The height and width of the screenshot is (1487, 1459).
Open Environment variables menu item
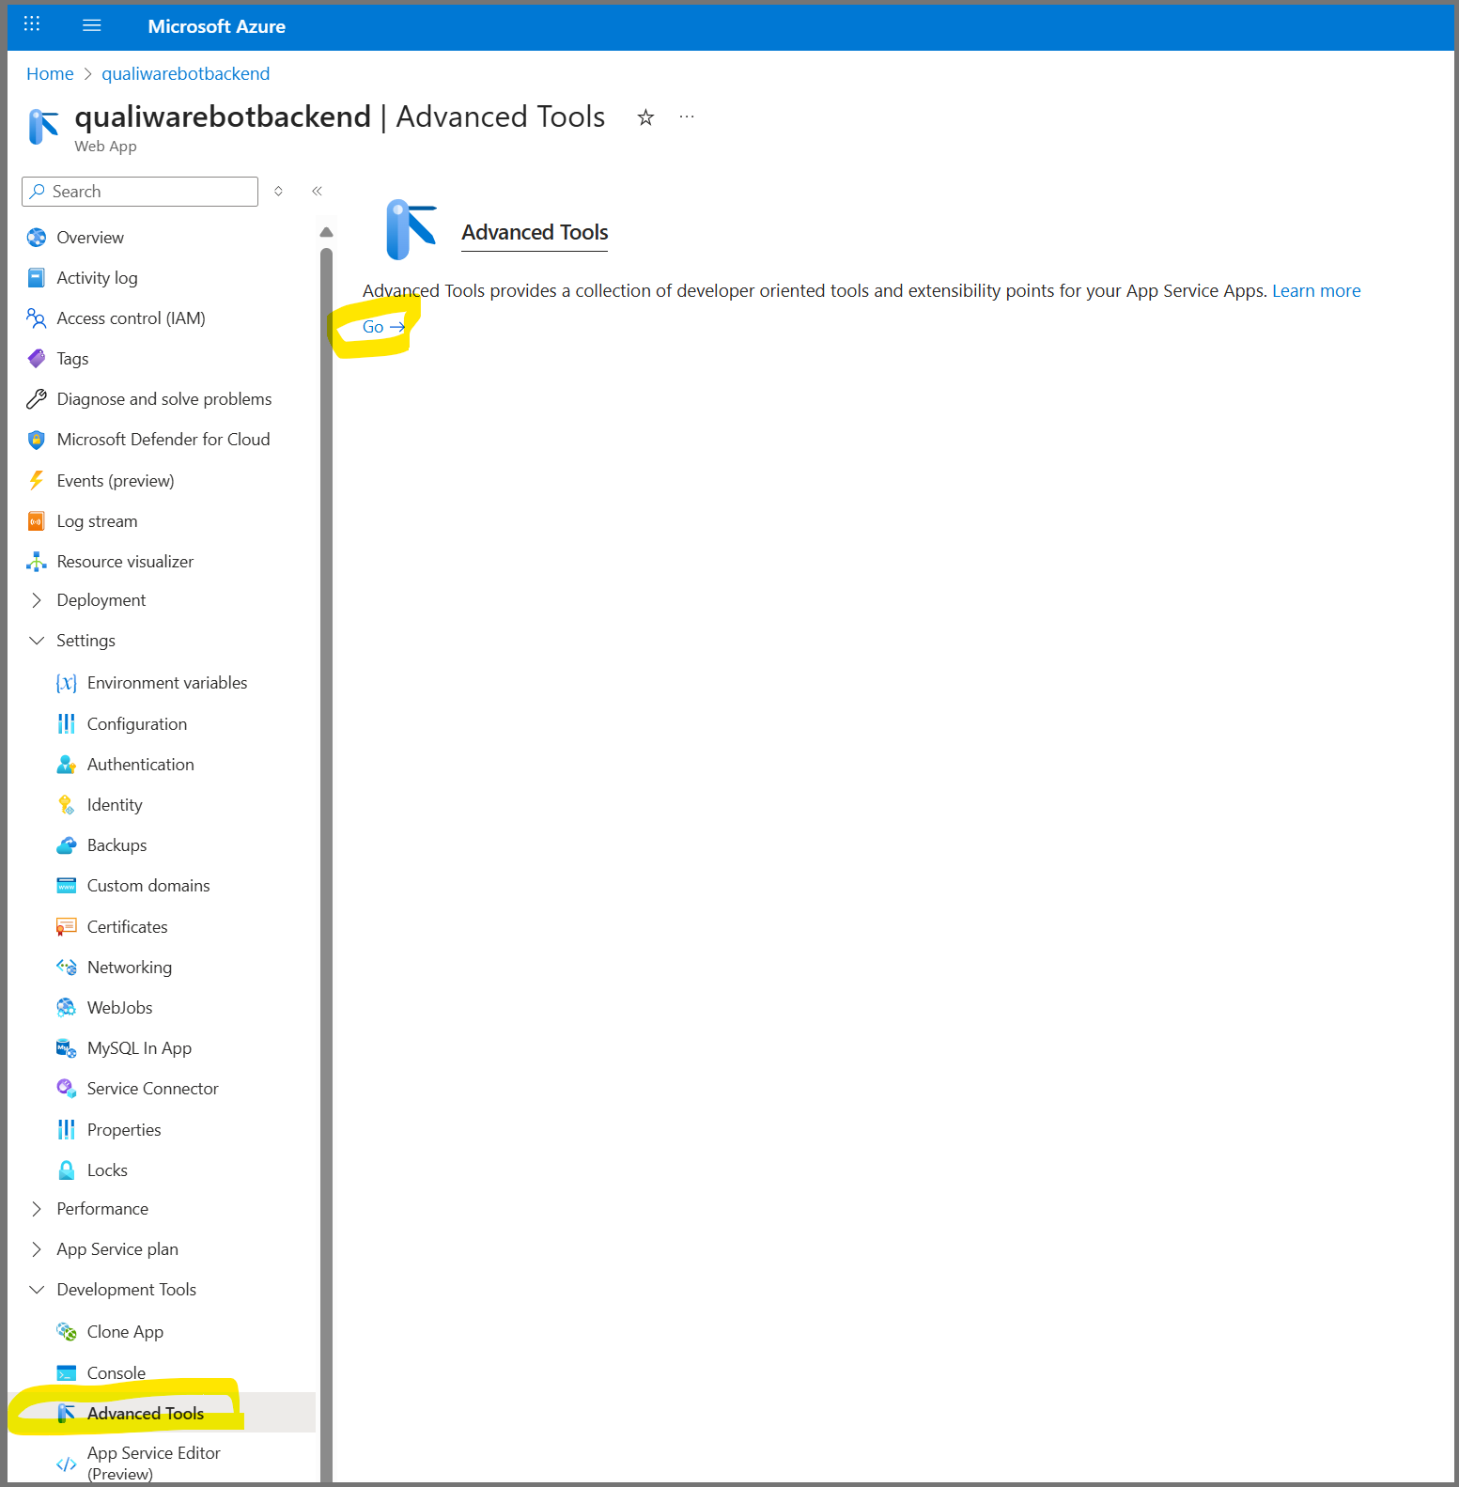(166, 683)
